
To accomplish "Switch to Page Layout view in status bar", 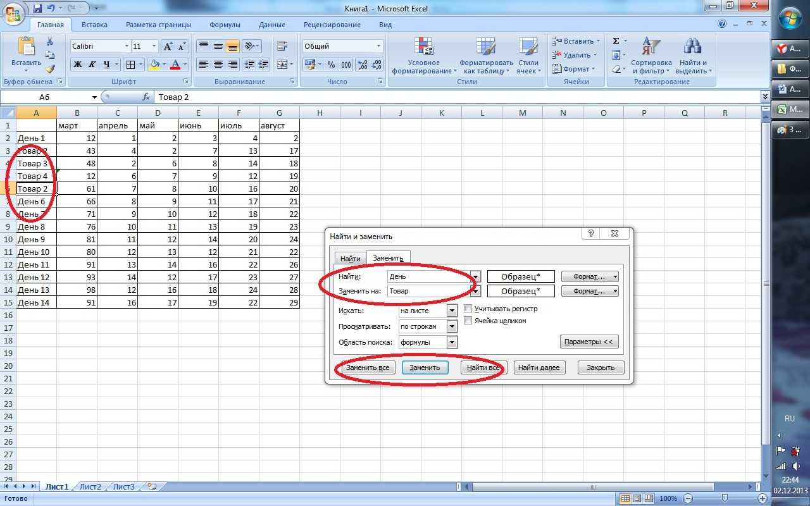I will (637, 498).
